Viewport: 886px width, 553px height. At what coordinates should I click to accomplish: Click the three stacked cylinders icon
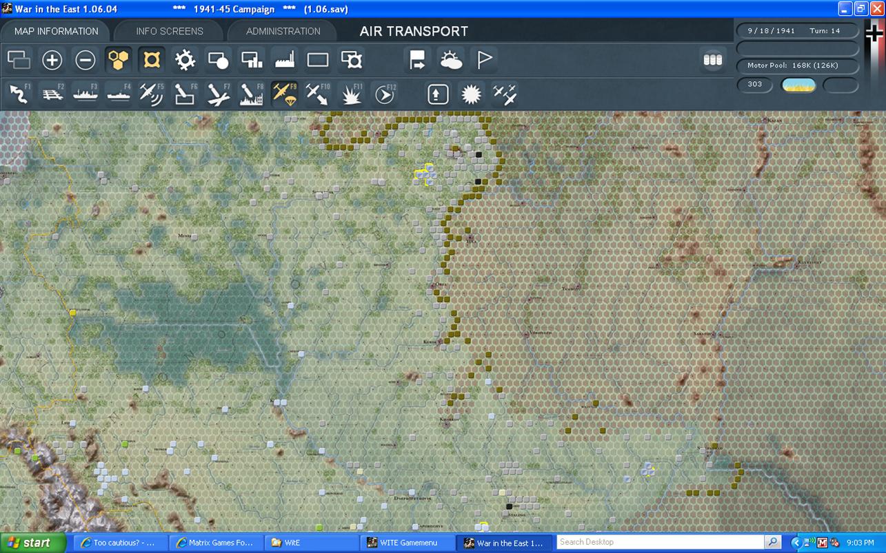[712, 61]
